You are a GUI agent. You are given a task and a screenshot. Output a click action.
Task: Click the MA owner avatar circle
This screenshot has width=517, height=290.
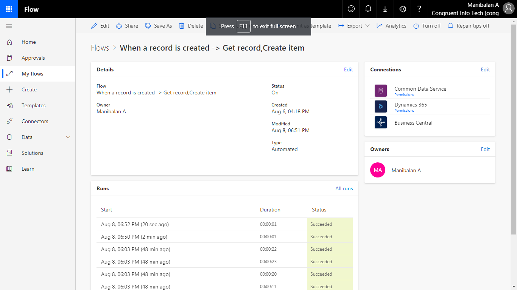point(378,170)
